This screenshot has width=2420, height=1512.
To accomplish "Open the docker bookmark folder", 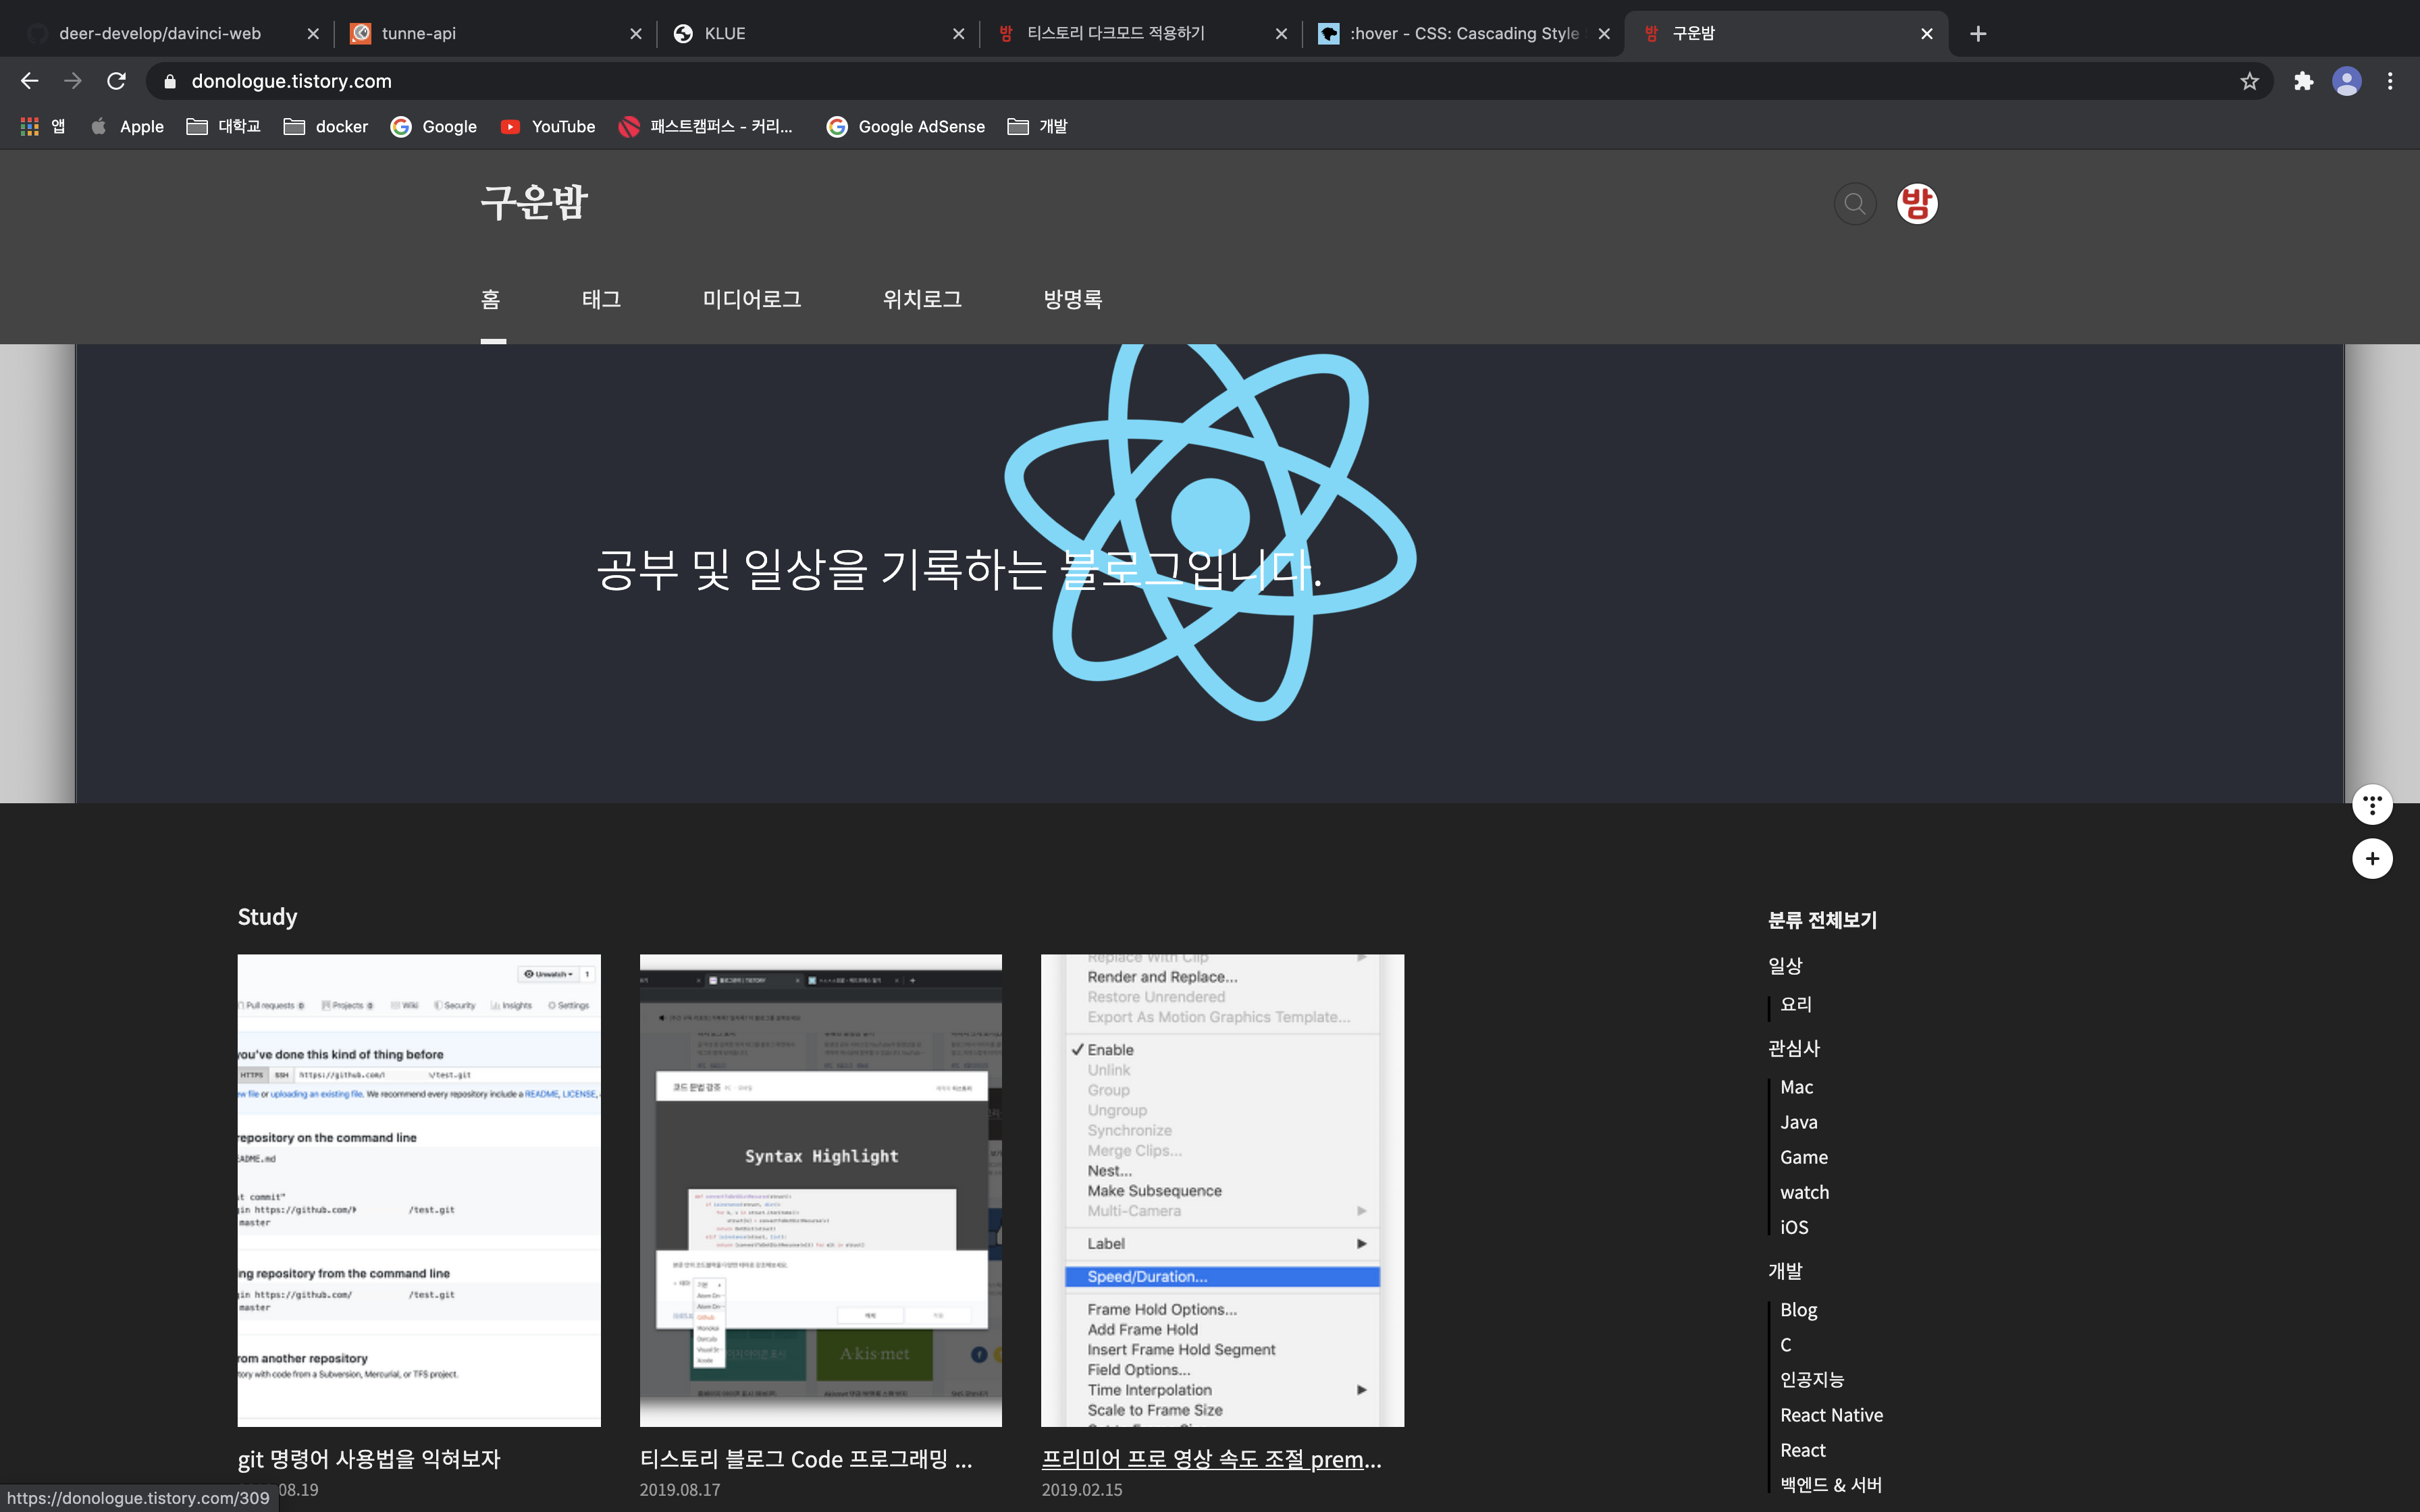I will coord(326,126).
